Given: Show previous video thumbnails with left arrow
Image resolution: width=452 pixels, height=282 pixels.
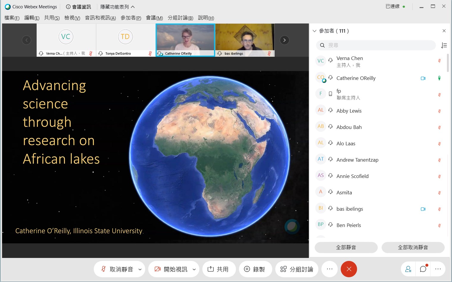Looking at the screenshot, I should [x=26, y=40].
